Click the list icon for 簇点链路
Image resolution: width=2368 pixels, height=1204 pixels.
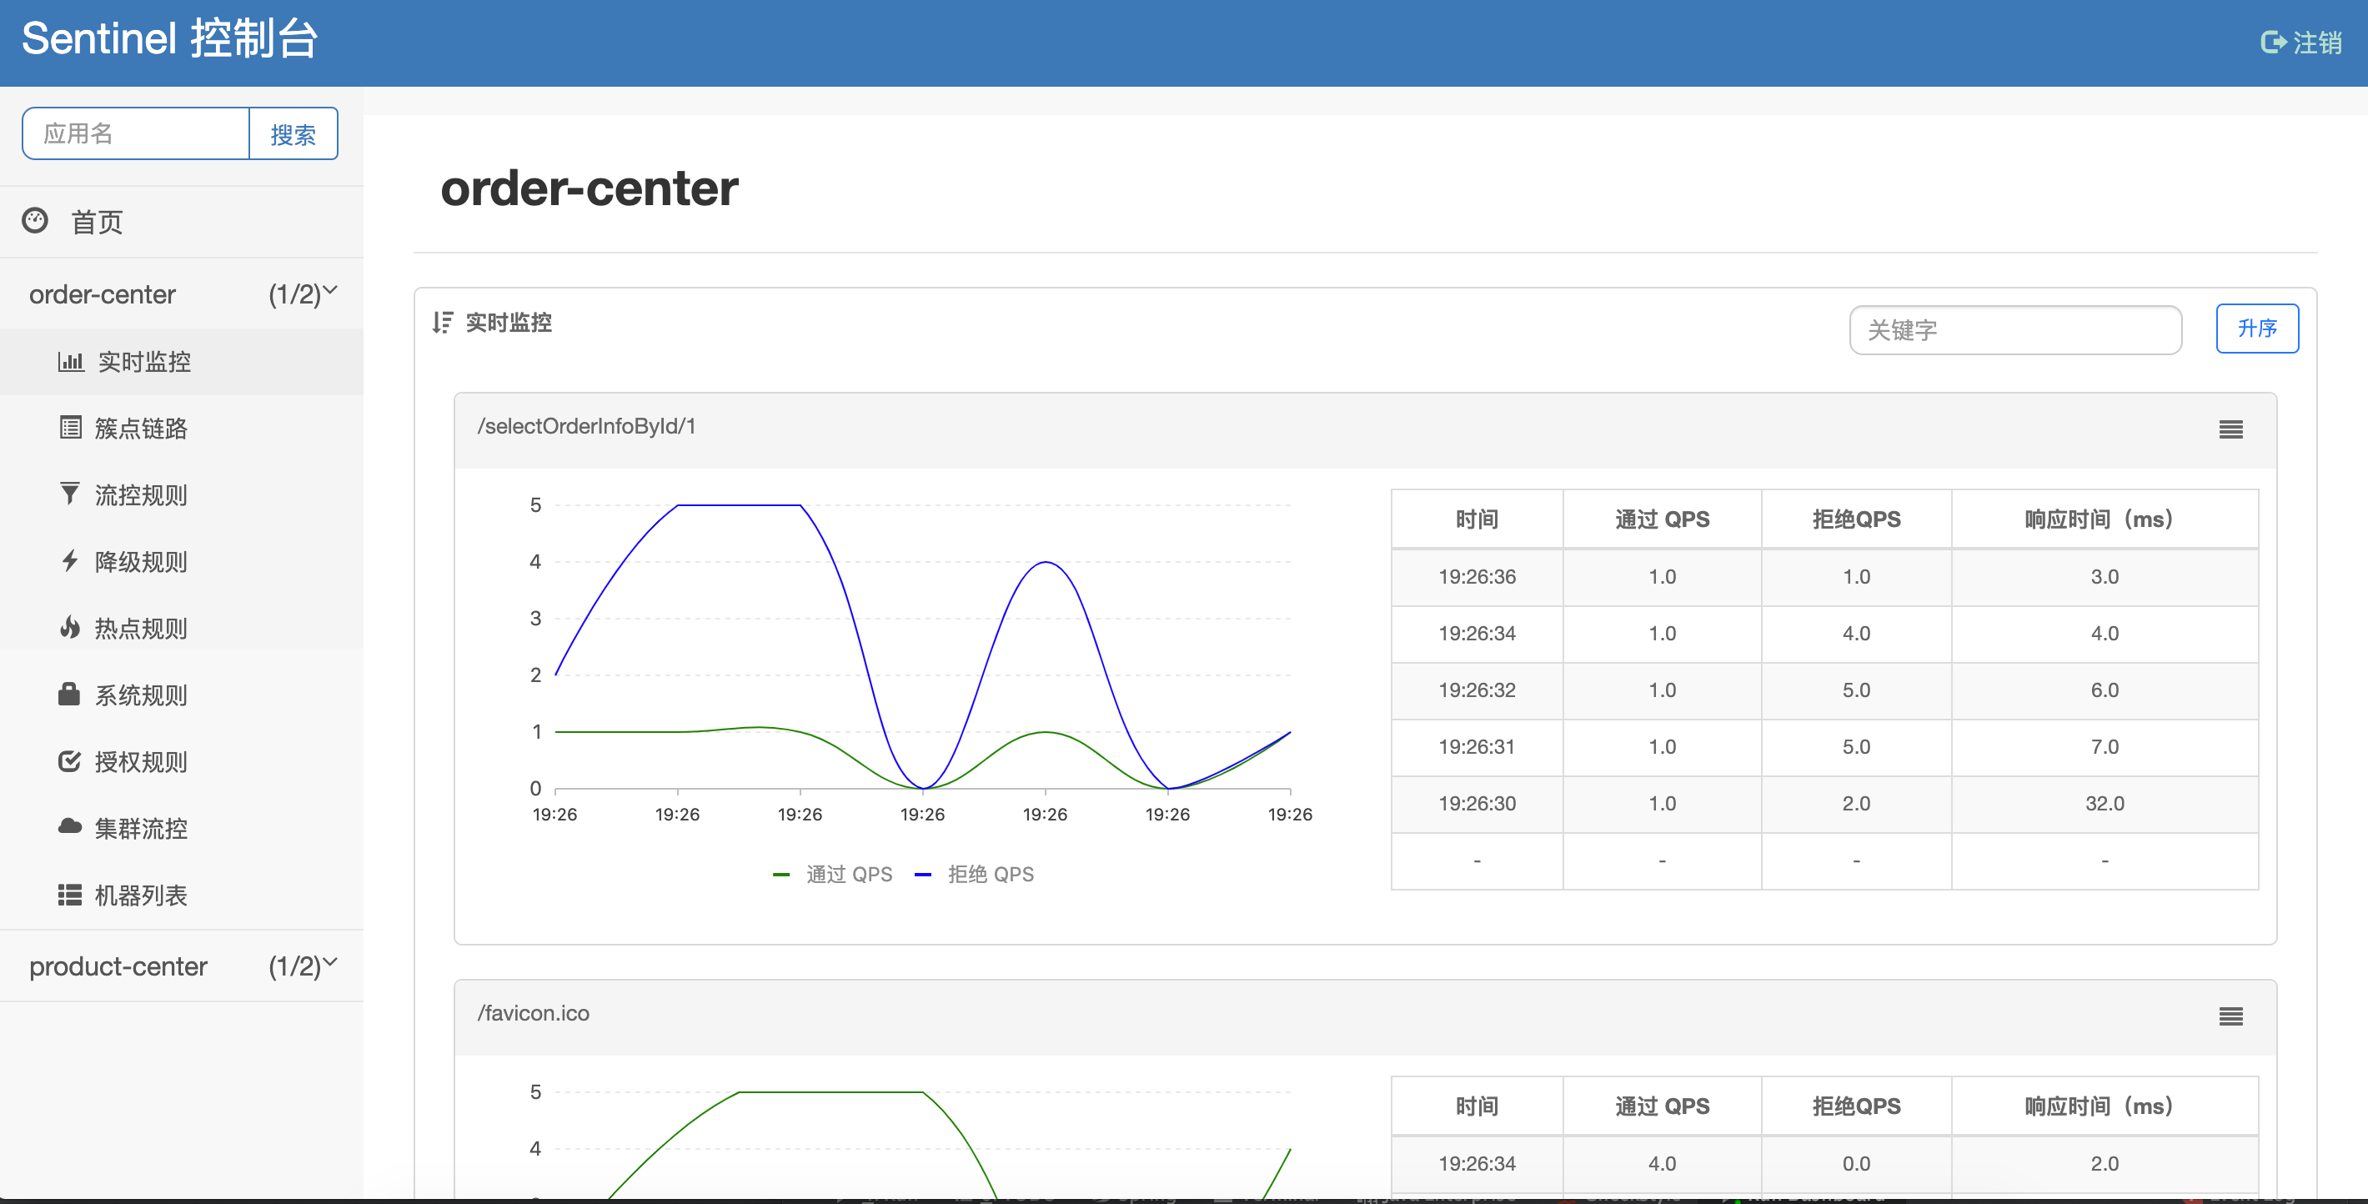(70, 428)
